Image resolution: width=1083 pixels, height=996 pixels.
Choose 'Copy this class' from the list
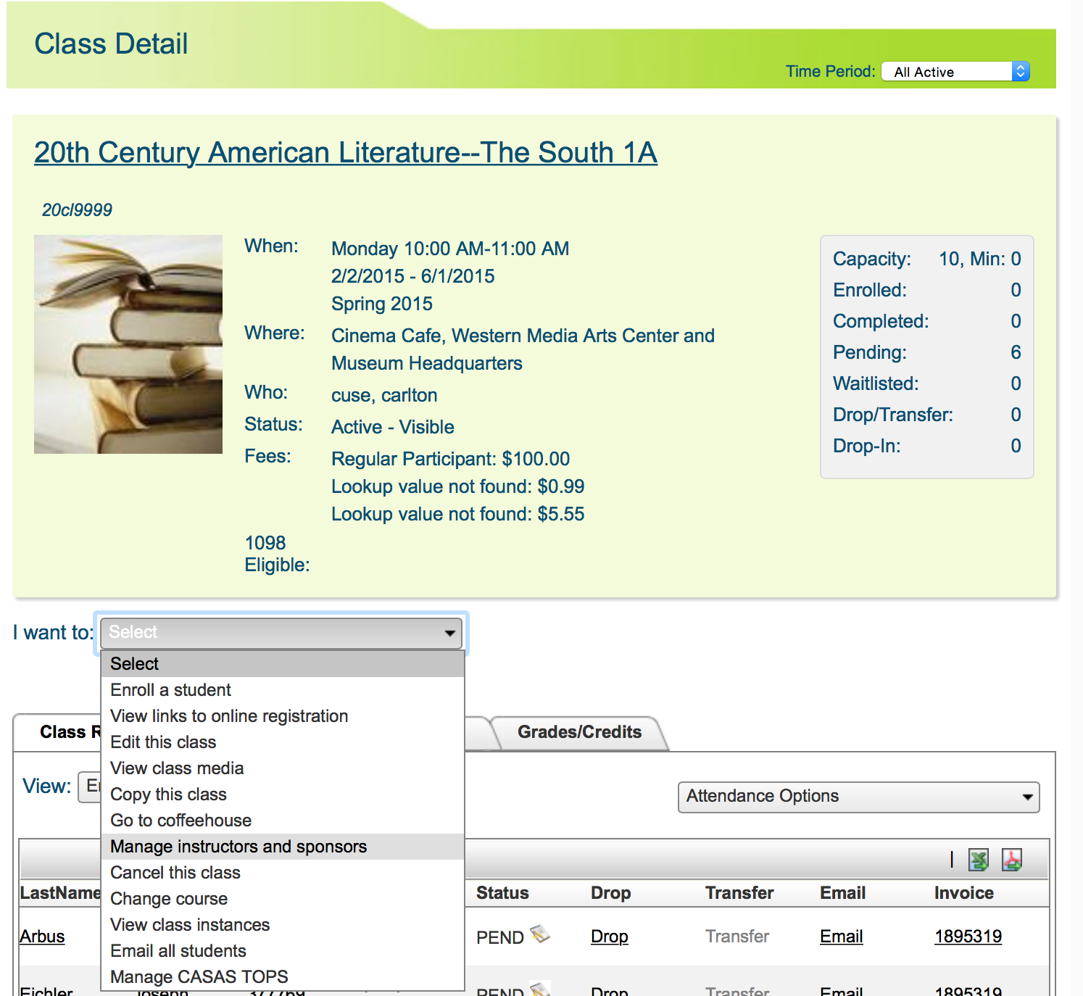coord(169,794)
